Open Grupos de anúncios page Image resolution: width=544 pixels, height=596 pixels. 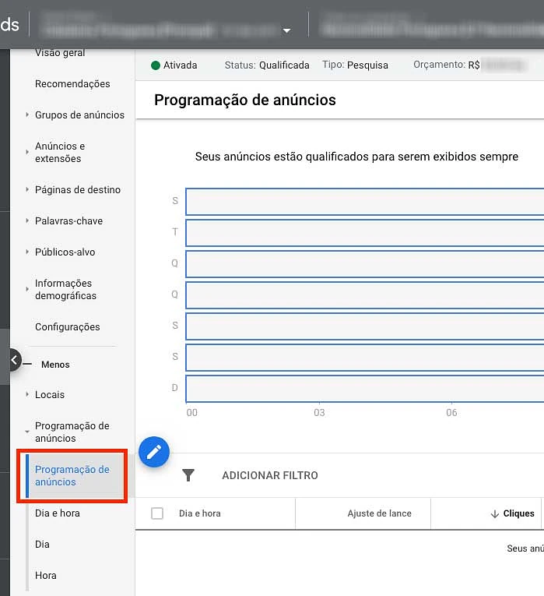point(79,115)
